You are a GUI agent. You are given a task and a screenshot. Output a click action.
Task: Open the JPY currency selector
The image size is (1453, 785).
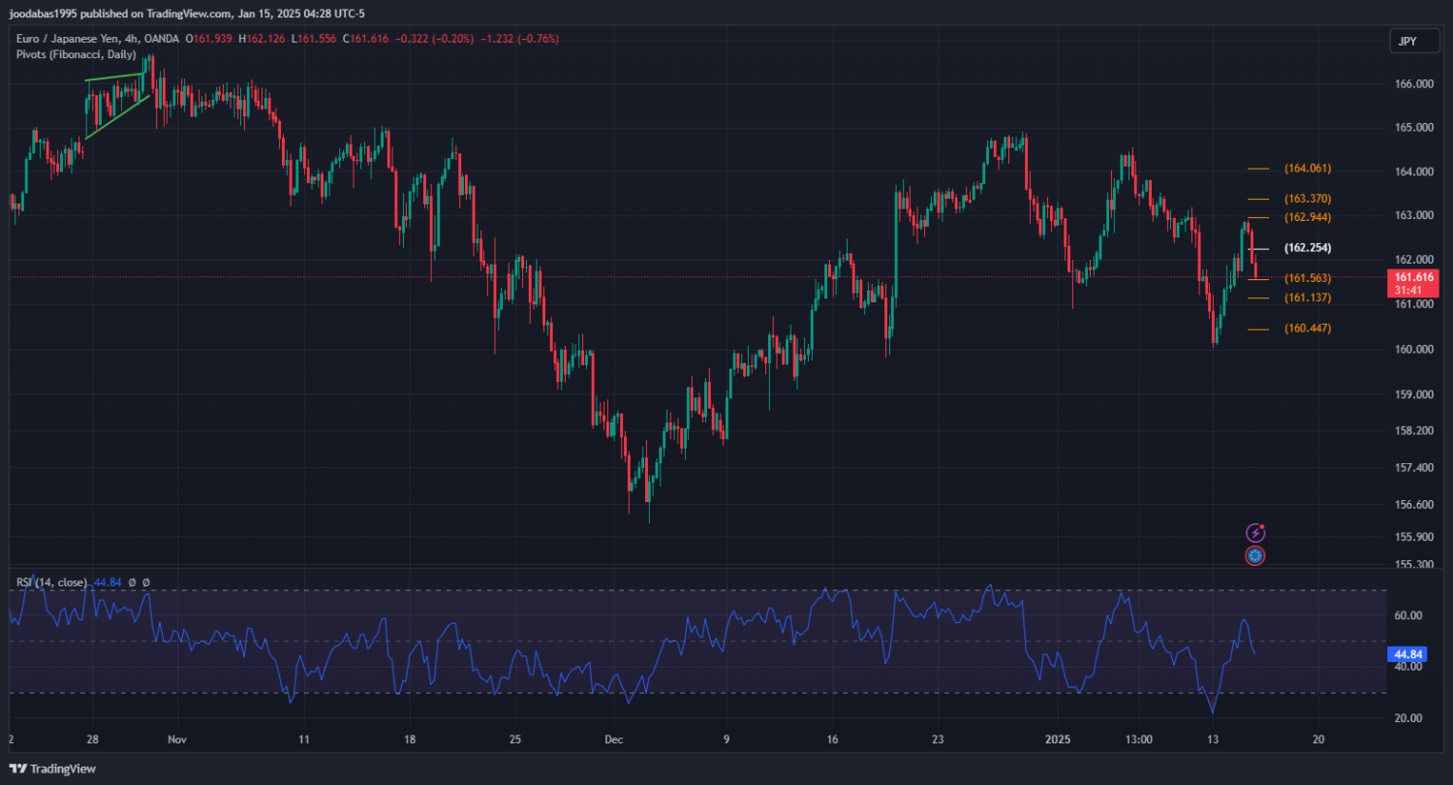(1407, 41)
